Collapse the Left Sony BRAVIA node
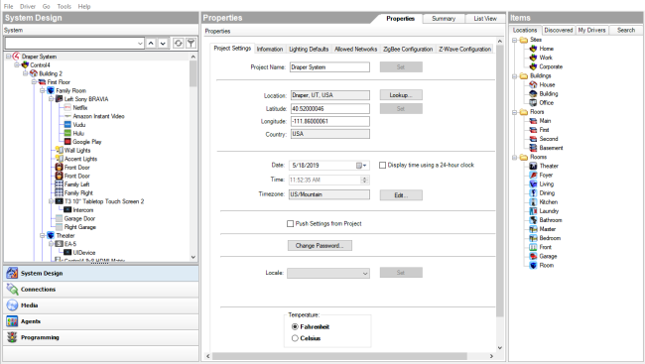 point(51,99)
